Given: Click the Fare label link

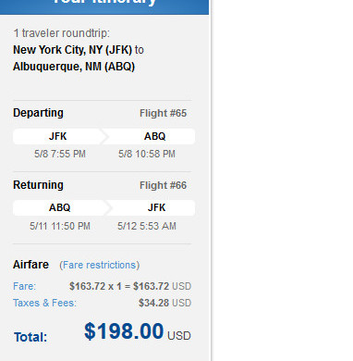Looking at the screenshot, I should tap(24, 286).
